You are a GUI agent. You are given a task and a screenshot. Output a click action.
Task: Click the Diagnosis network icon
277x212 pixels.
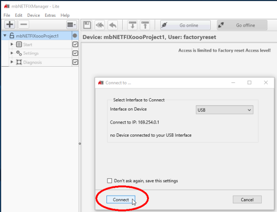[19, 62]
